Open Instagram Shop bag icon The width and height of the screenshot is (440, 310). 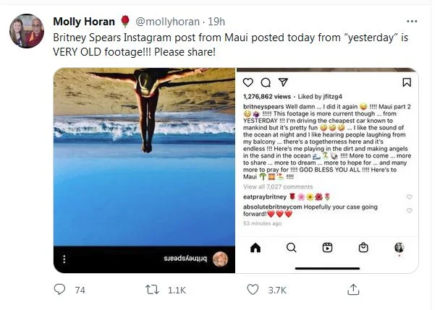coord(363,248)
